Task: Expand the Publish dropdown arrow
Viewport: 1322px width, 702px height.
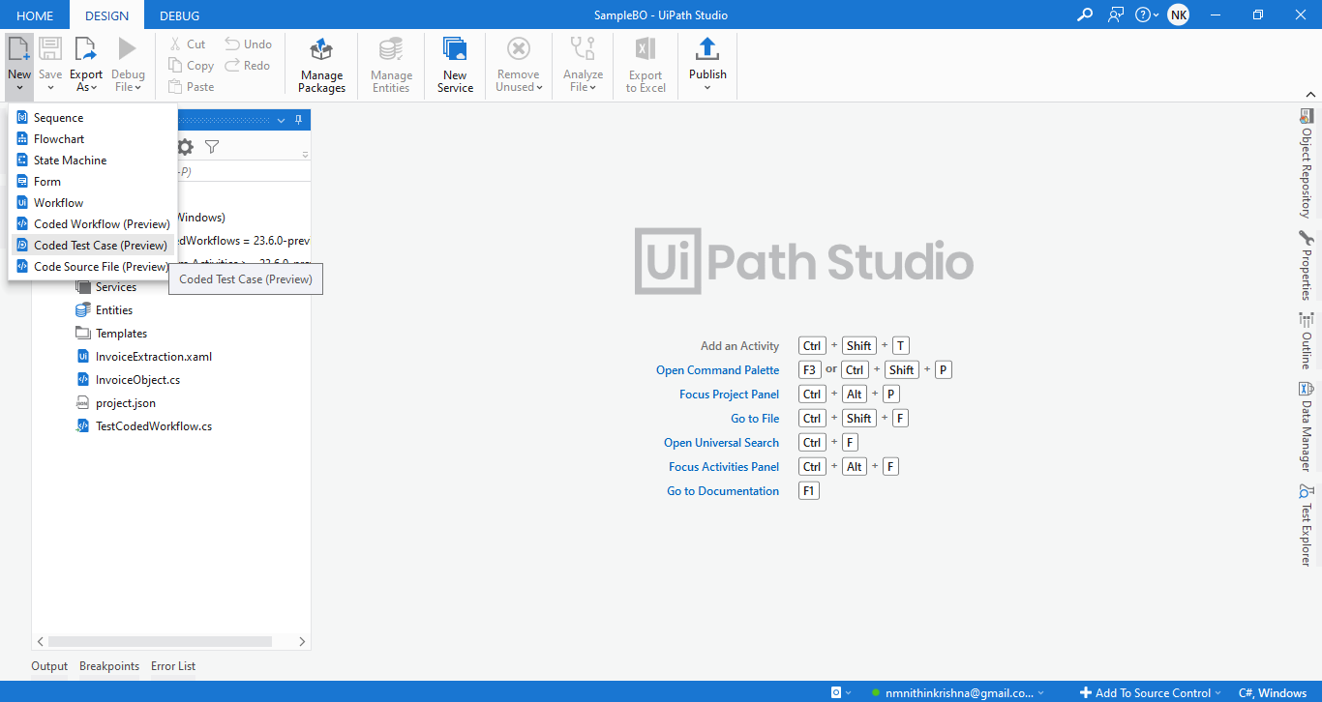Action: tap(707, 87)
